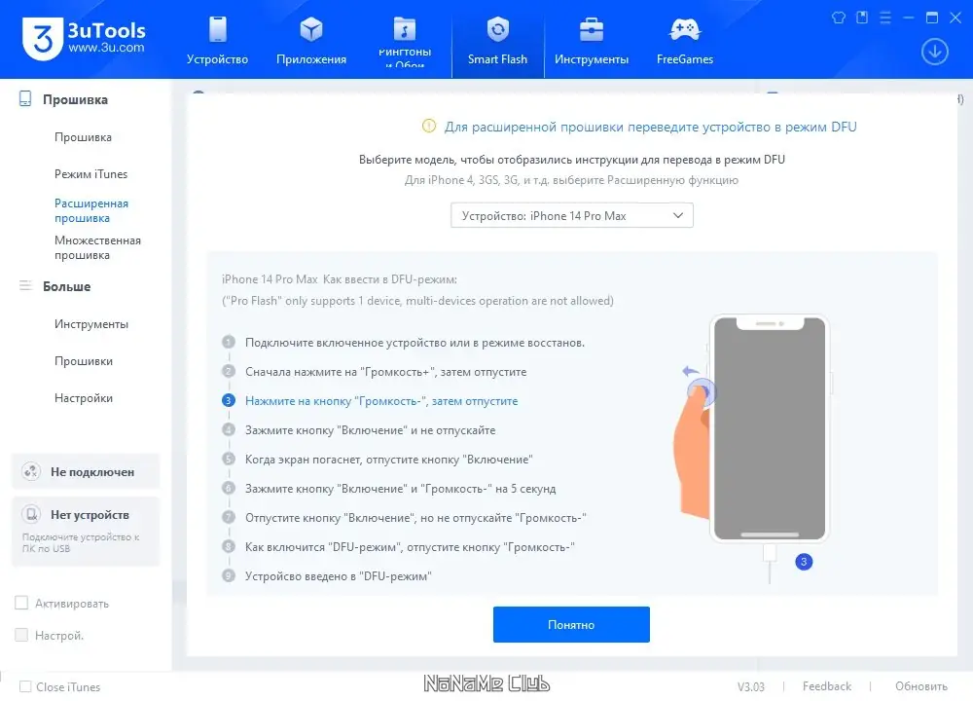
Task: Click the Понятно button
Action: tap(571, 624)
